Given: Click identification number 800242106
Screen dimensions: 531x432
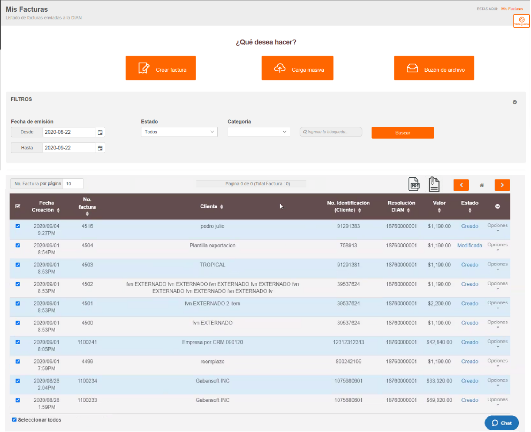Looking at the screenshot, I should click(348, 362).
